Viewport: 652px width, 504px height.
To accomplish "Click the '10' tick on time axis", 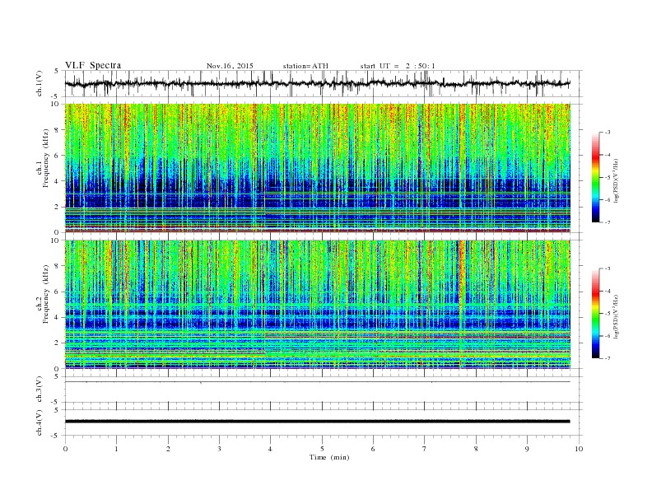I will [x=579, y=449].
